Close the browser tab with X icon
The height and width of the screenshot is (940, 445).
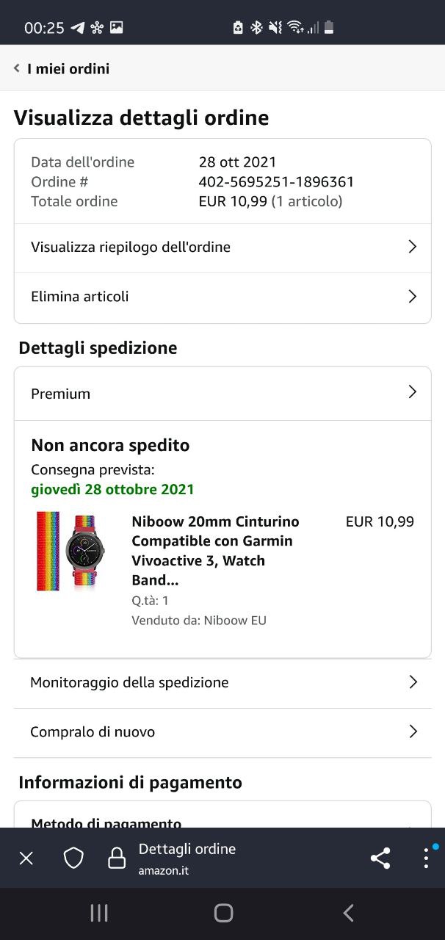click(26, 858)
